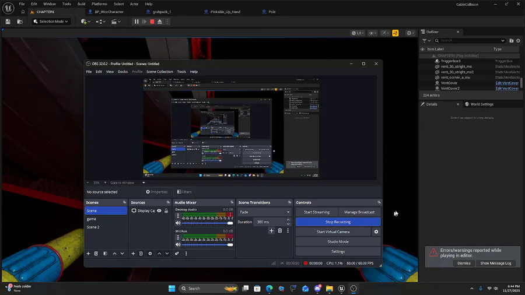
Task: Start the OBS Virtual Camera
Action: [x=333, y=232]
